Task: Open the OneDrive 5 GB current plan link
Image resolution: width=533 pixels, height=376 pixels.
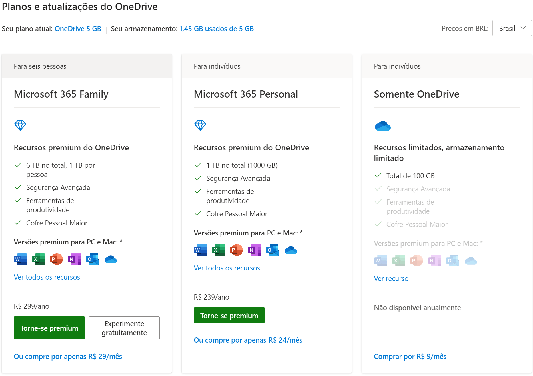Action: click(78, 29)
